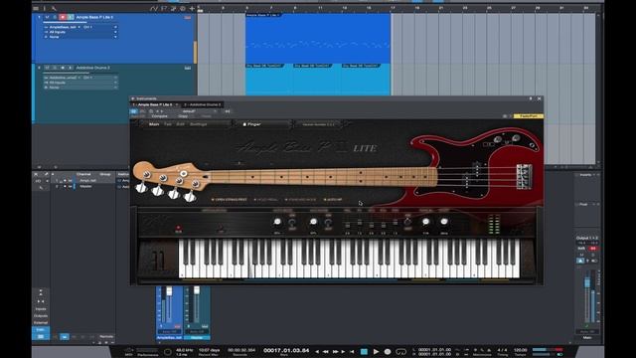Open the Tab page in Ample Bass
636x358 pixels.
(168, 124)
